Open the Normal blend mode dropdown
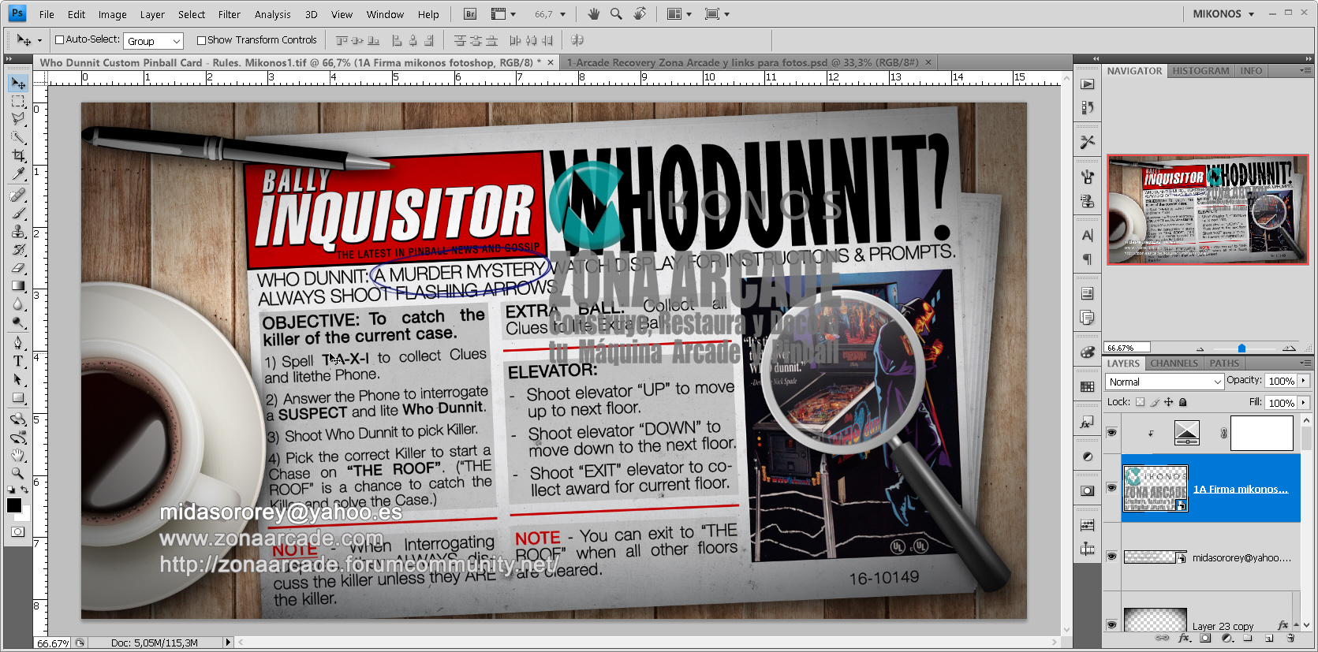This screenshot has height=652, width=1318. [x=1164, y=382]
